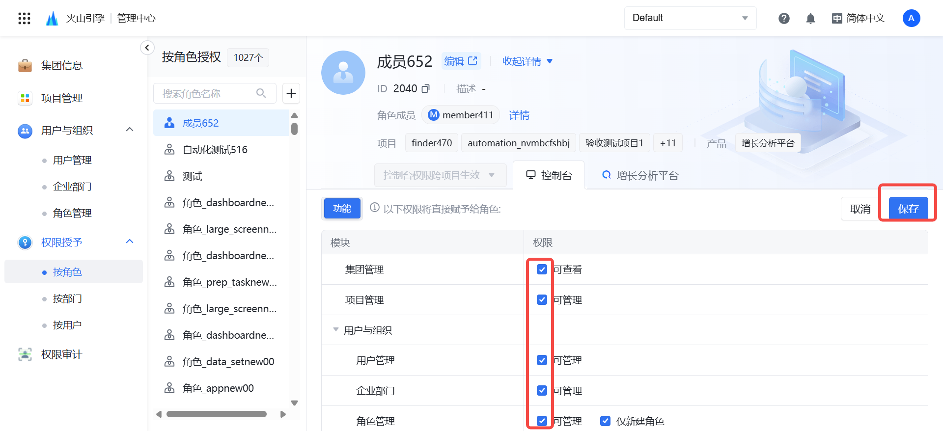Image resolution: width=943 pixels, height=431 pixels.
Task: Click the 编辑 link next to 成员652
Action: pos(460,61)
